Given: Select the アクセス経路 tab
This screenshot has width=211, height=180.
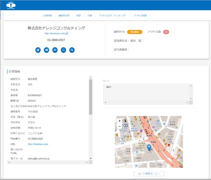Looking at the screenshot, I should [140, 15].
